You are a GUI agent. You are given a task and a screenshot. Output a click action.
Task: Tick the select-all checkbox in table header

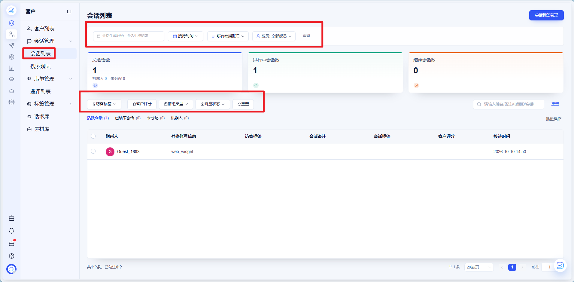click(93, 136)
